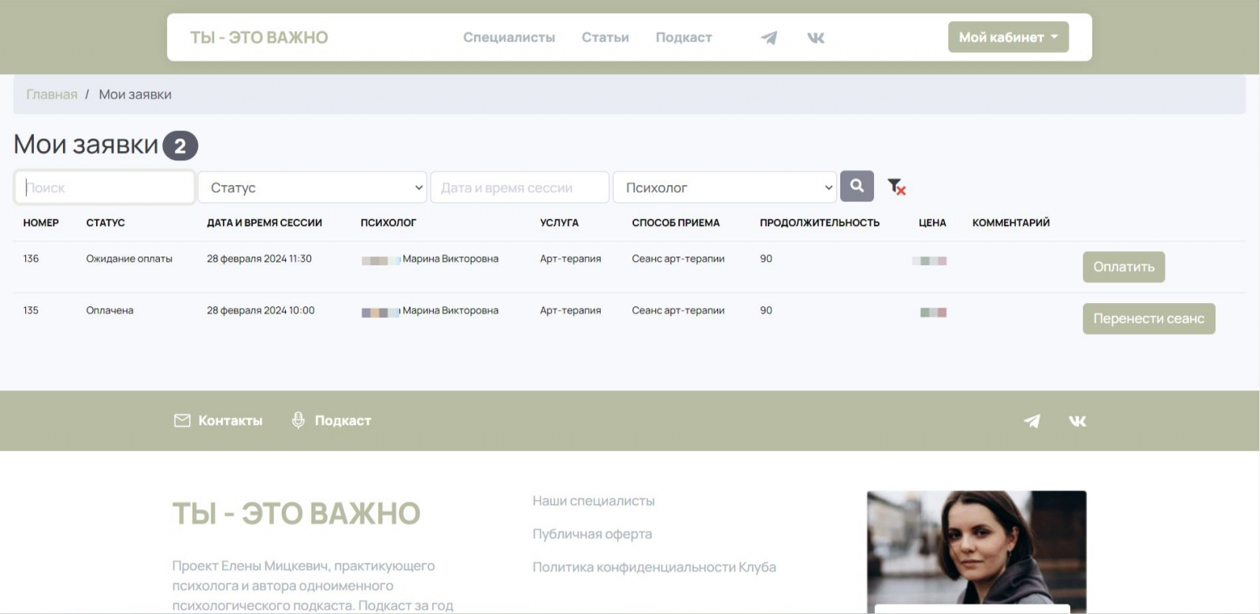Click the ЦЕНА column header
The height and width of the screenshot is (614, 1260).
(932, 223)
